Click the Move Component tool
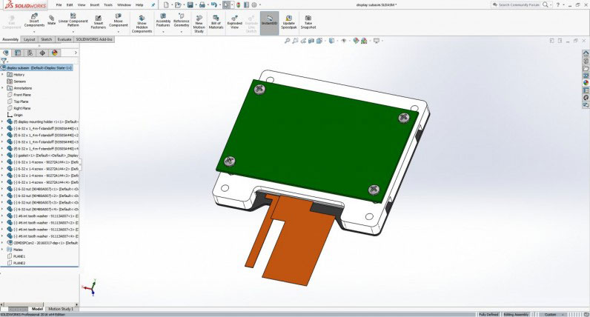Image resolution: width=590 pixels, height=317 pixels. point(119,21)
